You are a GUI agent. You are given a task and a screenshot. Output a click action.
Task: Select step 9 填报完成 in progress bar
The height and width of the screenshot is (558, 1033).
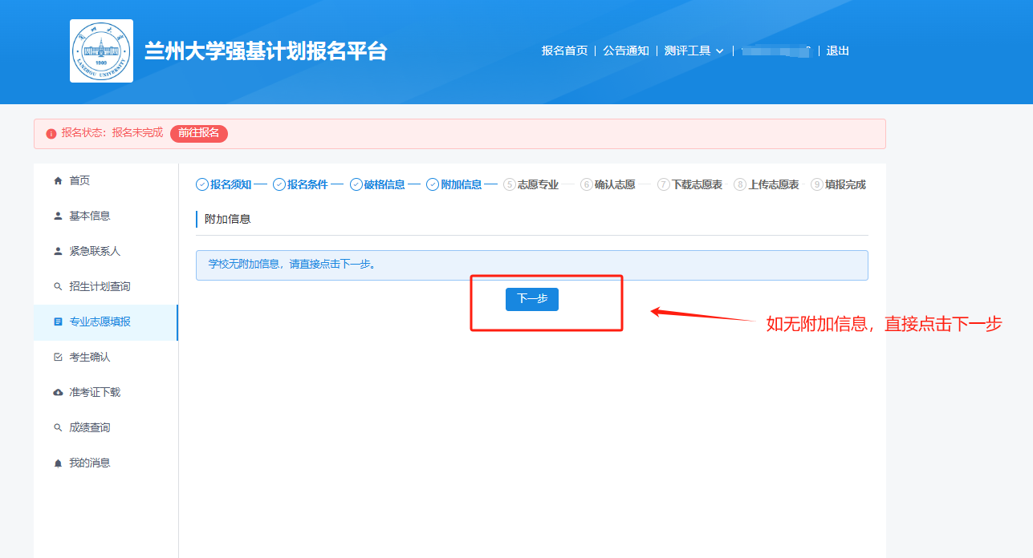pyautogui.click(x=839, y=184)
